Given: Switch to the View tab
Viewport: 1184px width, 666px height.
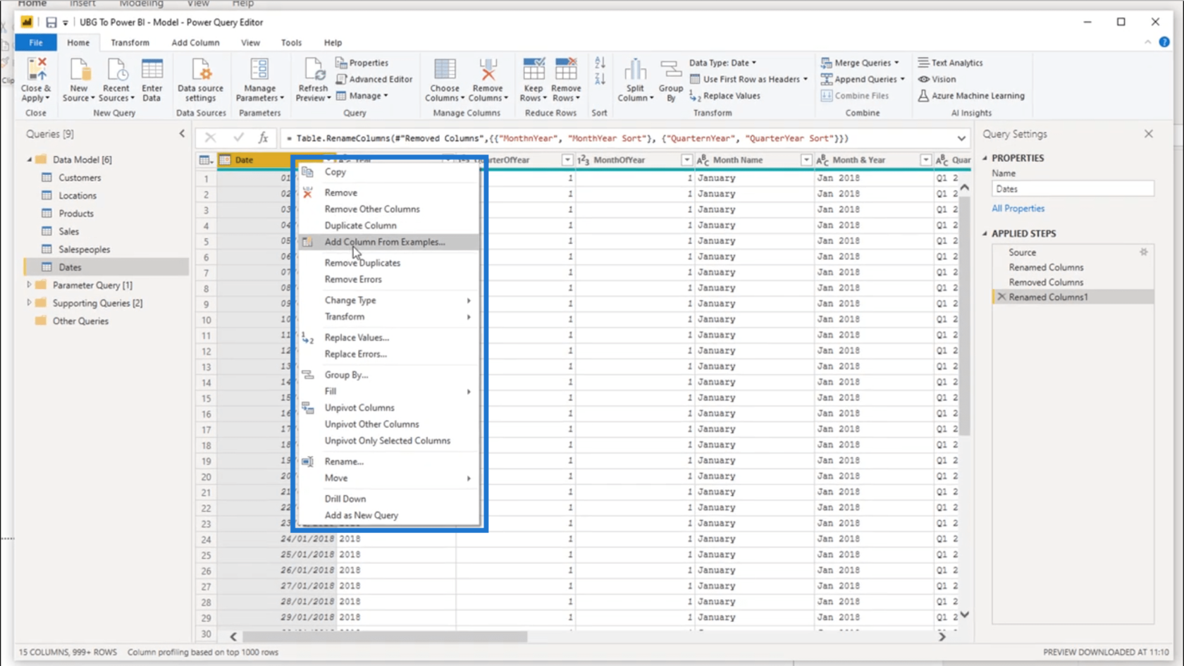Looking at the screenshot, I should point(250,42).
